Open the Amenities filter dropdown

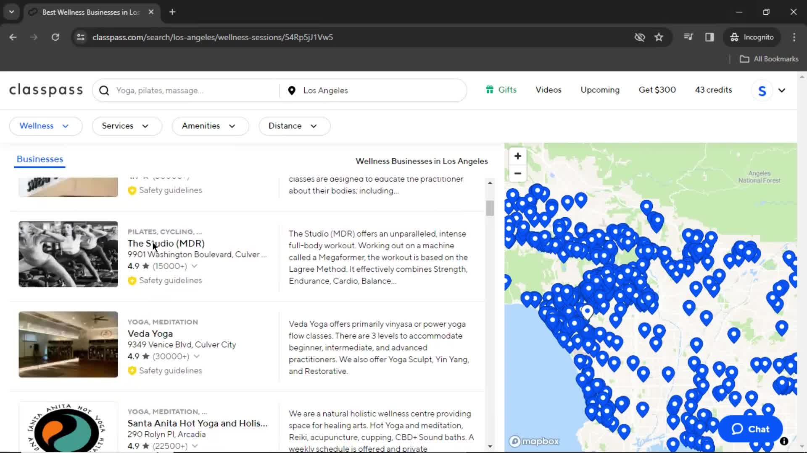210,126
